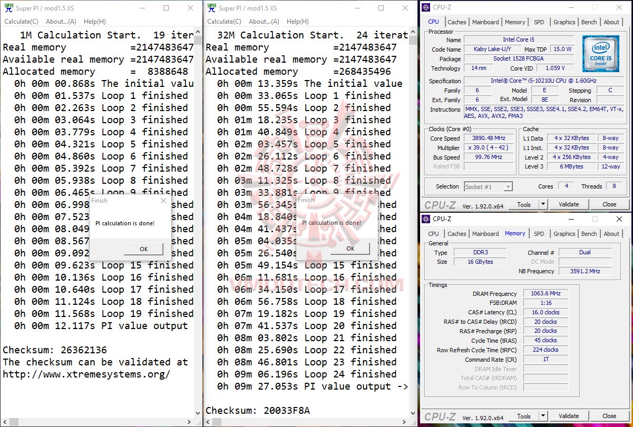Open About menu in 1M Super PI window
Image resolution: width=633 pixels, height=427 pixels.
point(61,22)
